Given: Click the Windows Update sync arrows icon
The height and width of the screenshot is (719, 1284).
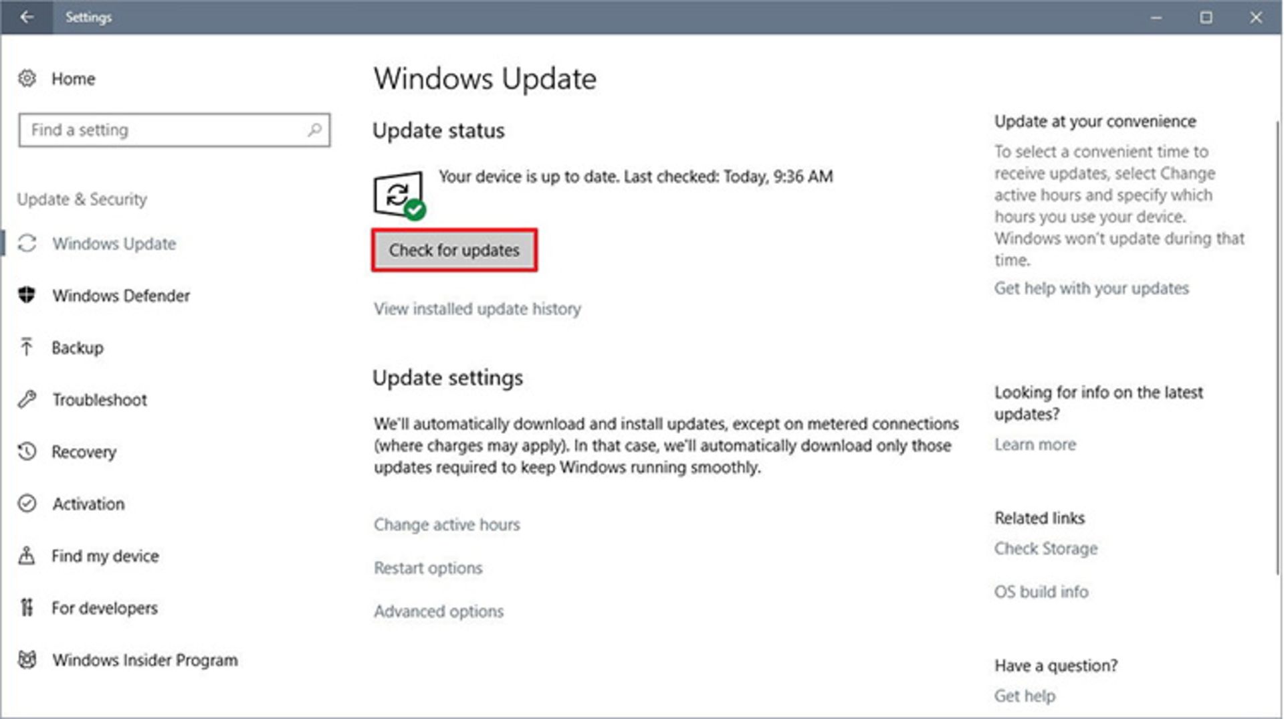Looking at the screenshot, I should [27, 243].
